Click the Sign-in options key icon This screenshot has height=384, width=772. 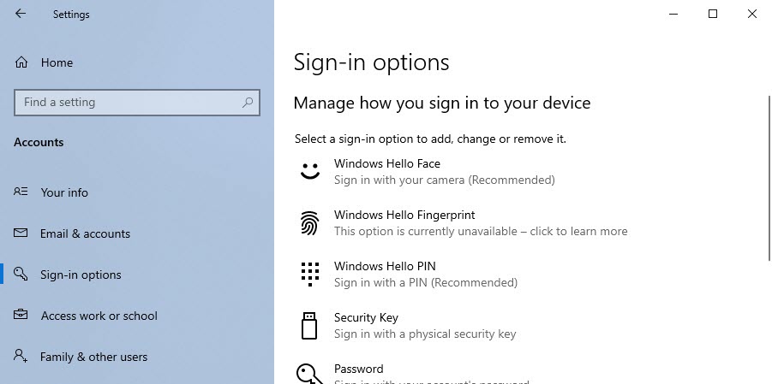[21, 274]
